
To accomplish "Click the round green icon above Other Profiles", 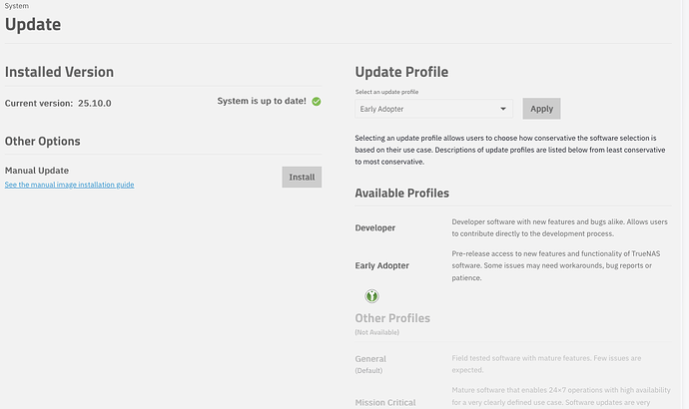I will pos(371,296).
